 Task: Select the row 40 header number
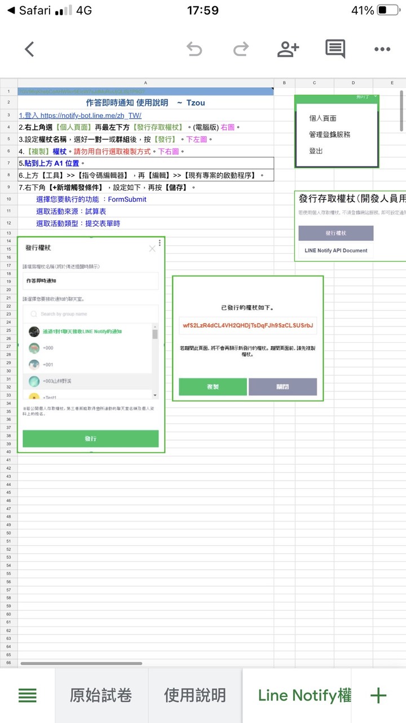8,452
